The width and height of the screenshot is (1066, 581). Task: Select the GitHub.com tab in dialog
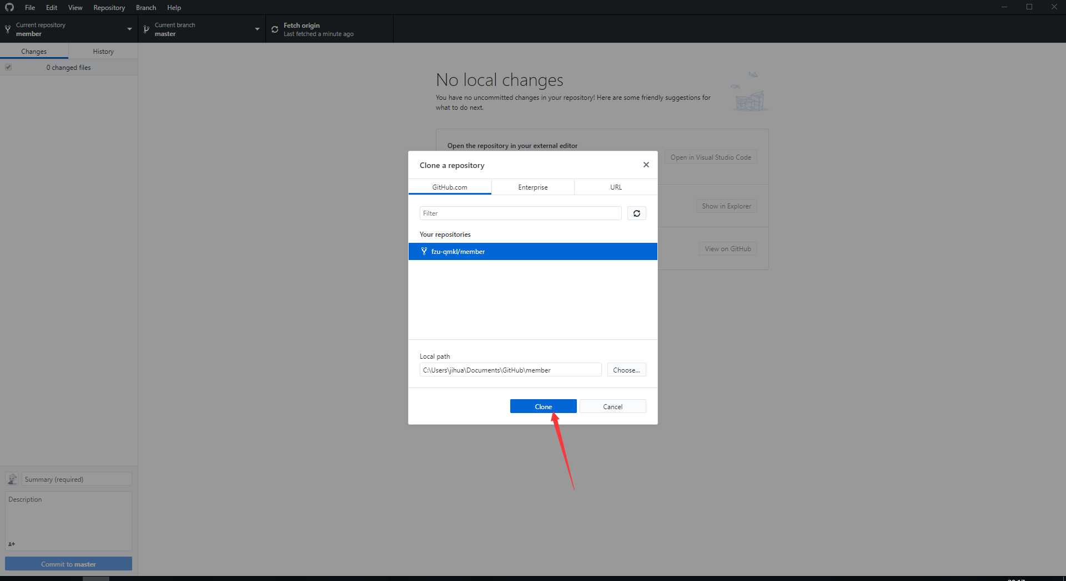click(x=450, y=187)
